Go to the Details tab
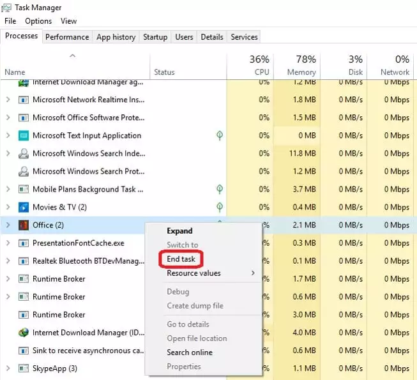 pyautogui.click(x=212, y=37)
